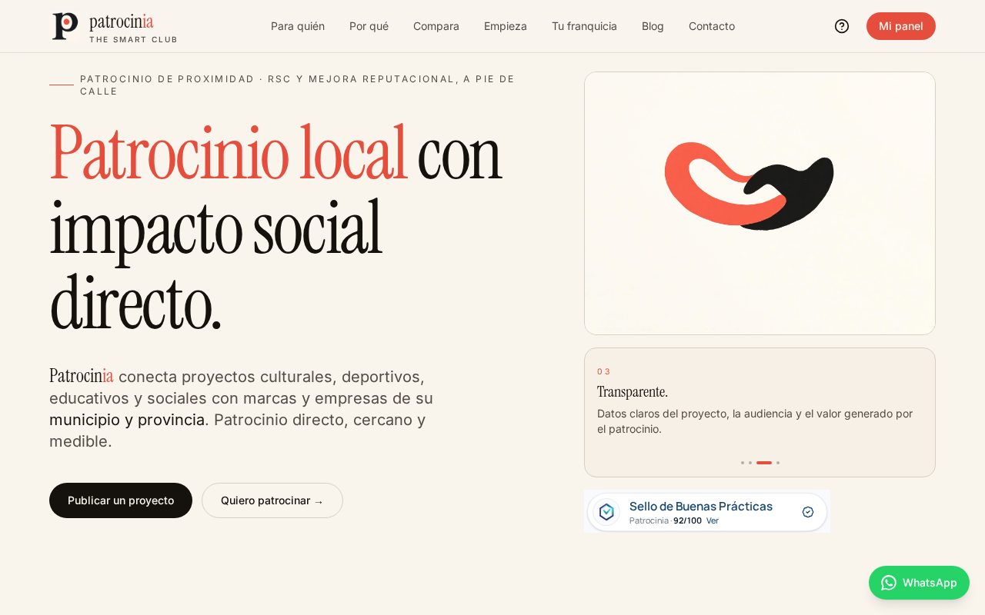This screenshot has height=615, width=985.
Task: Open Tu franquicia page
Action: click(x=584, y=26)
